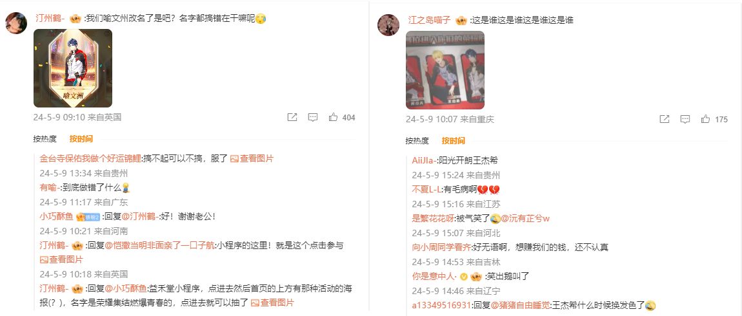
Task: Sort left comments by 按热度
Action: 45,139
